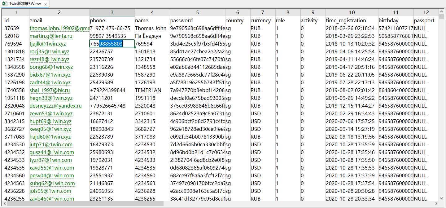Screen dimensions: 446x208
Task: Open the hajd60@1win.xyz email link
Action: (50, 137)
